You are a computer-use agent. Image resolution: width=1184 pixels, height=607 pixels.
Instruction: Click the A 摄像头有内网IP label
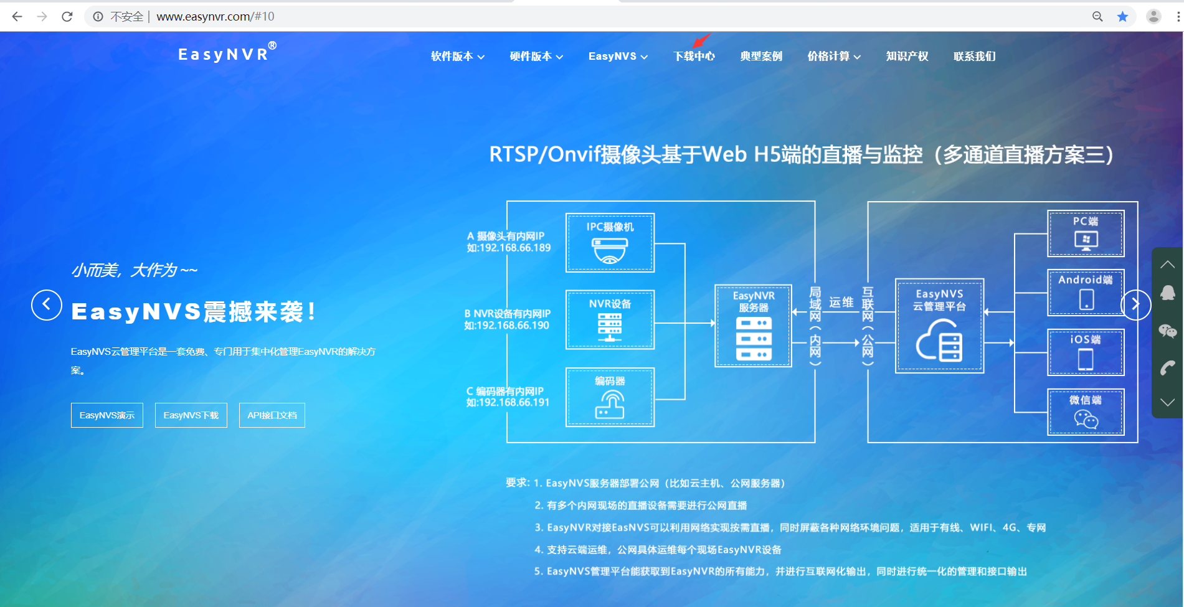509,242
